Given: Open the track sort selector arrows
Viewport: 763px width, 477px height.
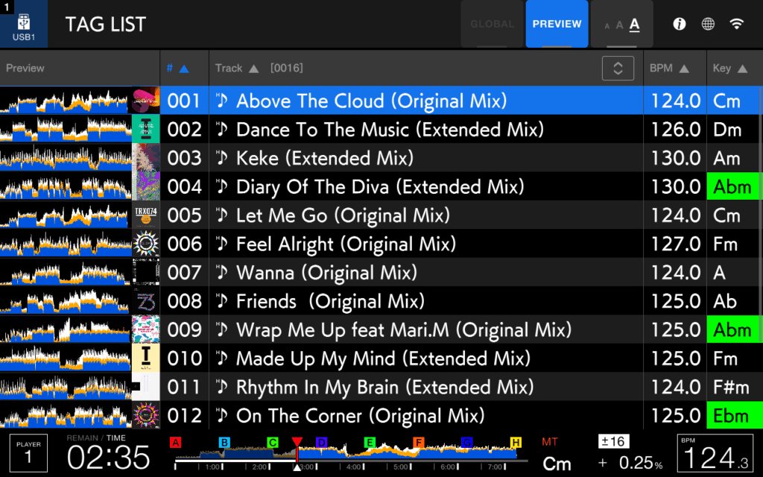Looking at the screenshot, I should tap(618, 68).
